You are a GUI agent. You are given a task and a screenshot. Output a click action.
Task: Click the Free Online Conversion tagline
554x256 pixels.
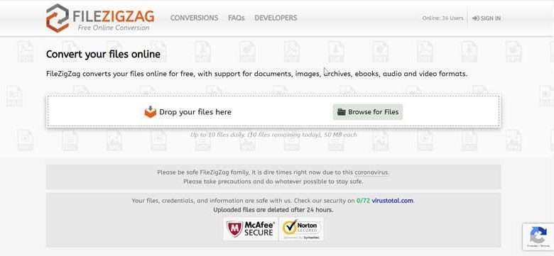point(114,28)
